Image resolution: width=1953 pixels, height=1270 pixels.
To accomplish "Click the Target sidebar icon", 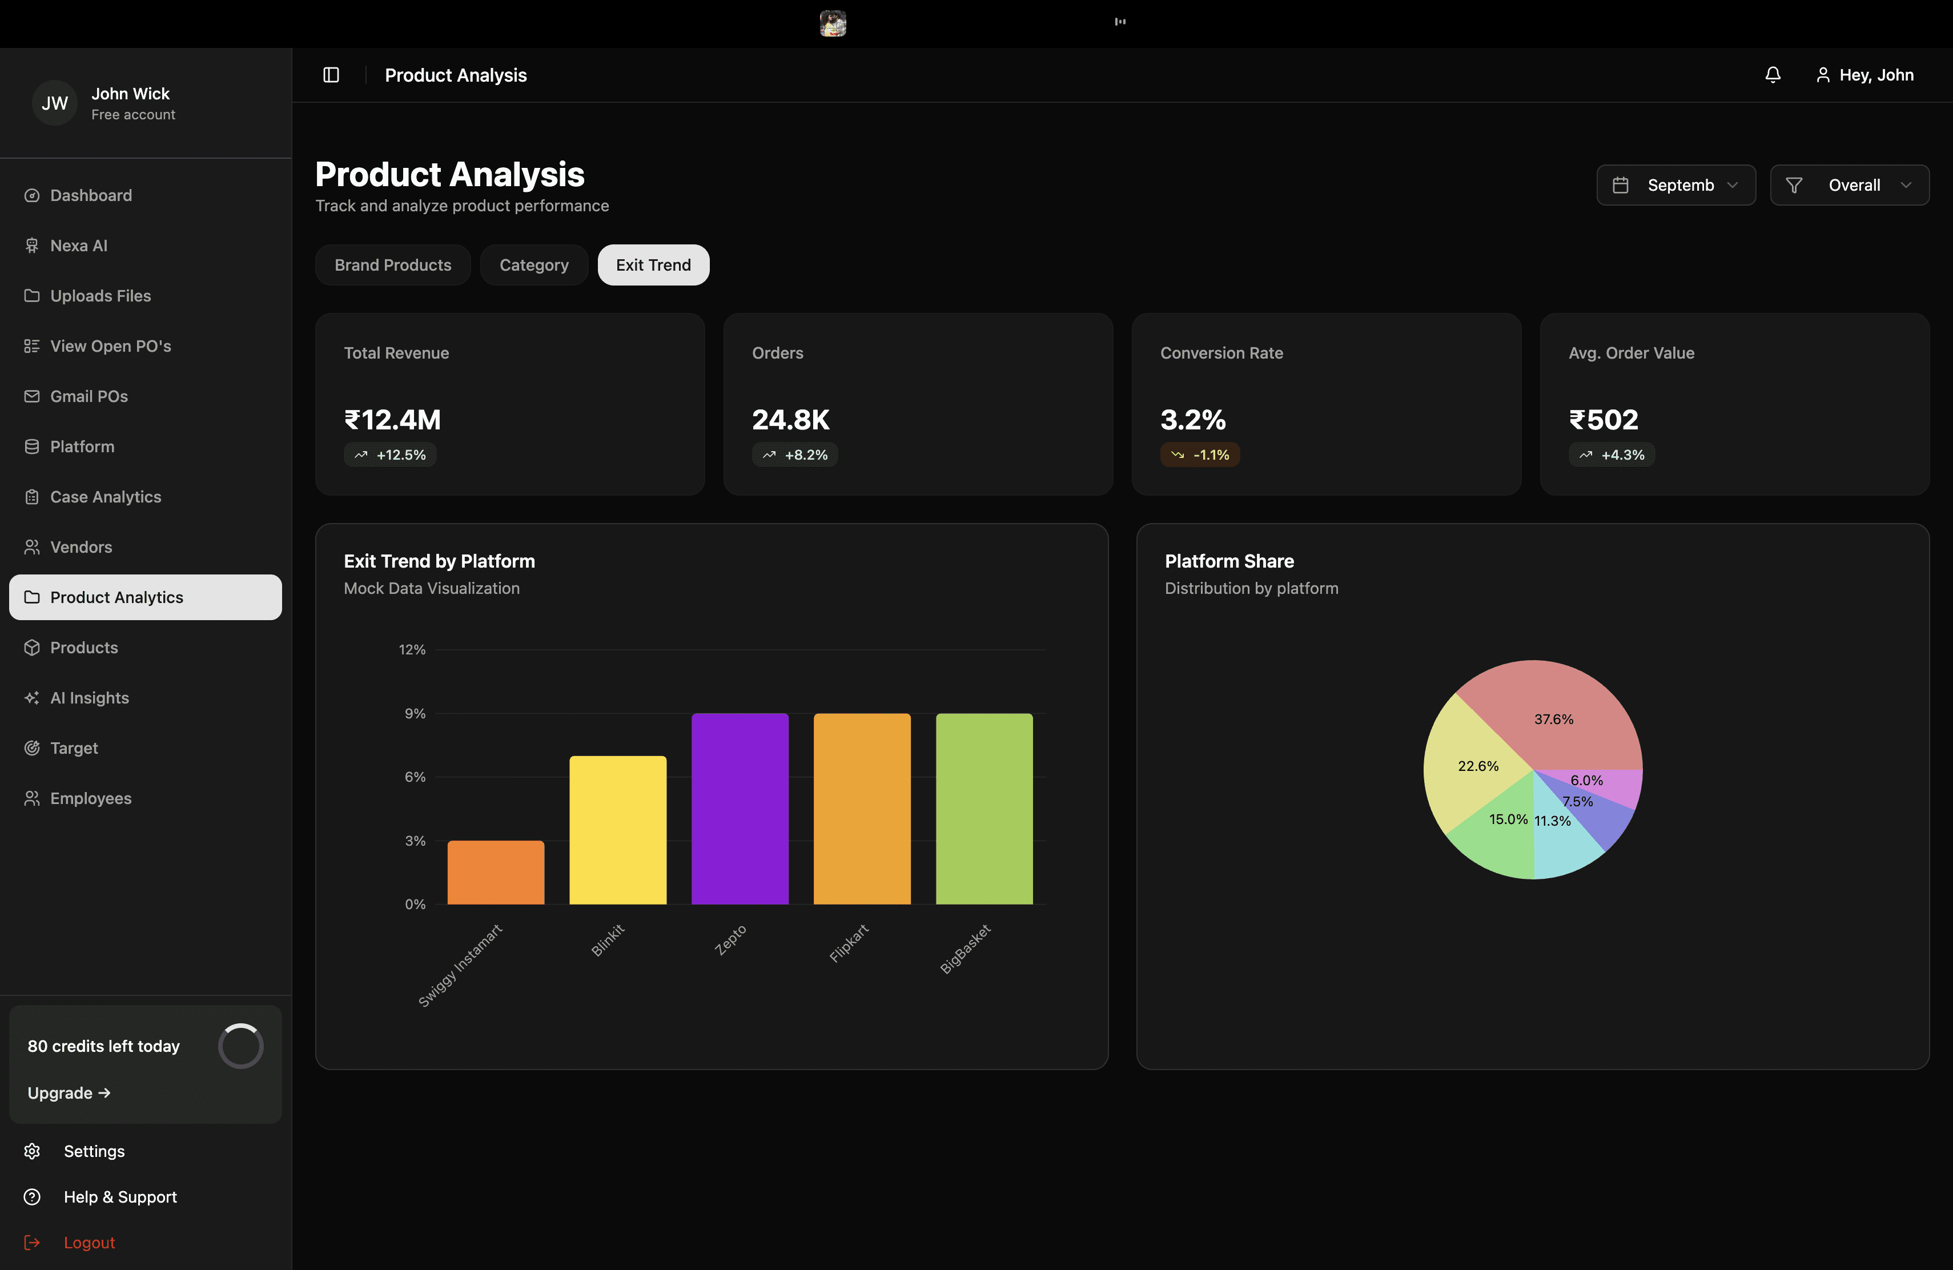I will pos(32,747).
